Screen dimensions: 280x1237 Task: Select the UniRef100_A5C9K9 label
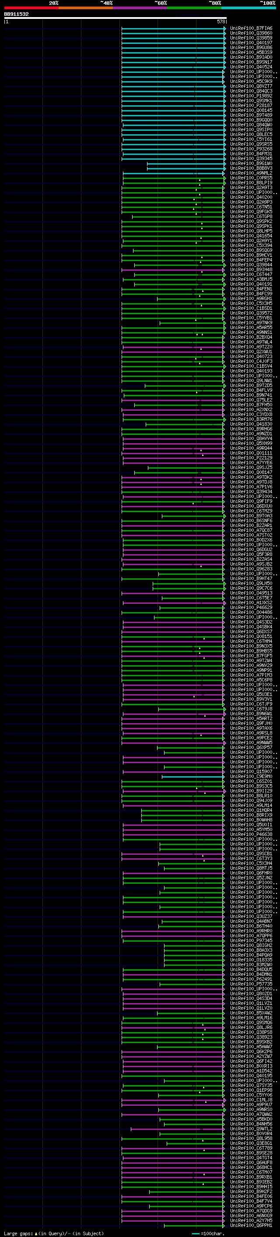pos(251,82)
